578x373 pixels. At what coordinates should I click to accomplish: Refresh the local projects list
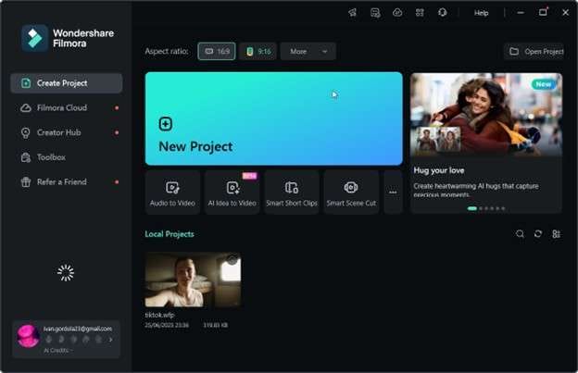point(538,234)
